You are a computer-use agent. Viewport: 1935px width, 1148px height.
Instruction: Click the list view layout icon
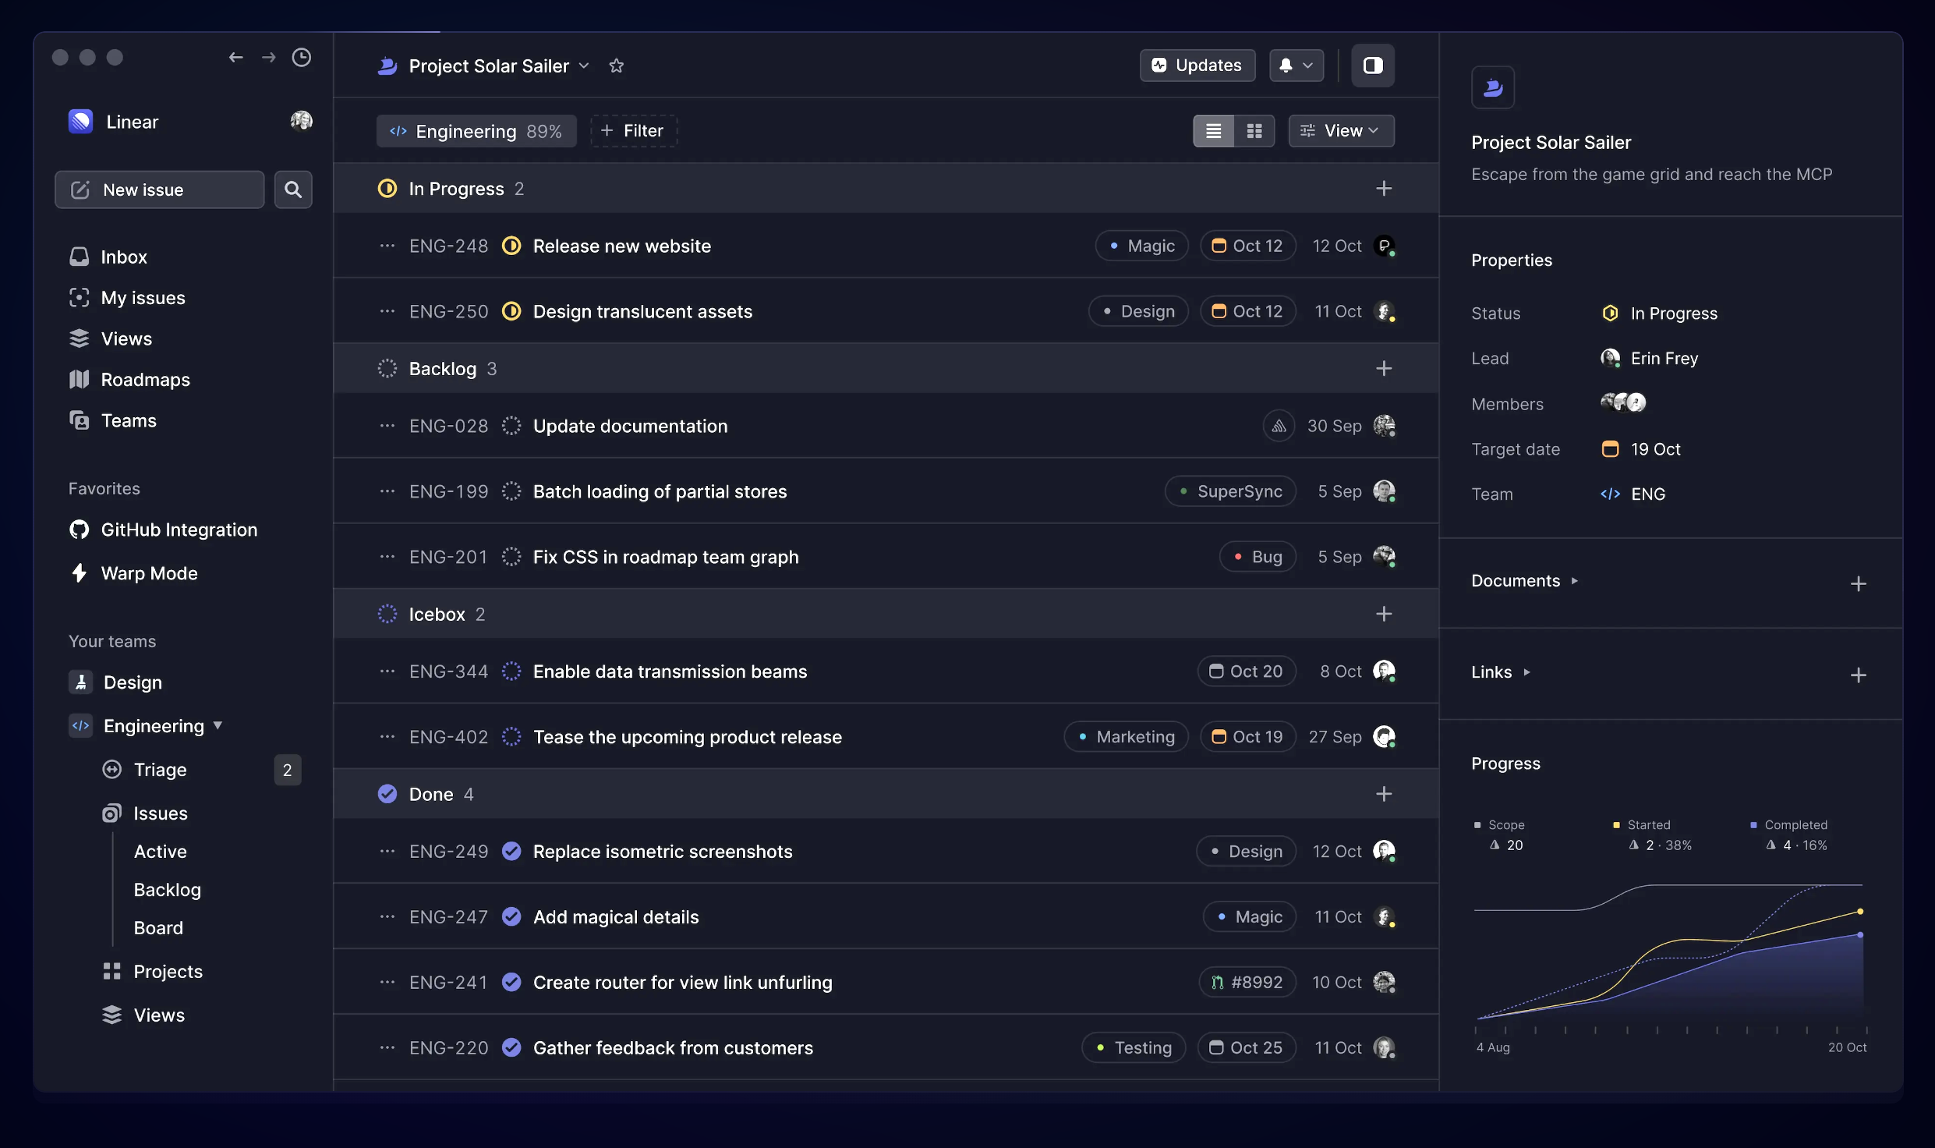(x=1212, y=129)
